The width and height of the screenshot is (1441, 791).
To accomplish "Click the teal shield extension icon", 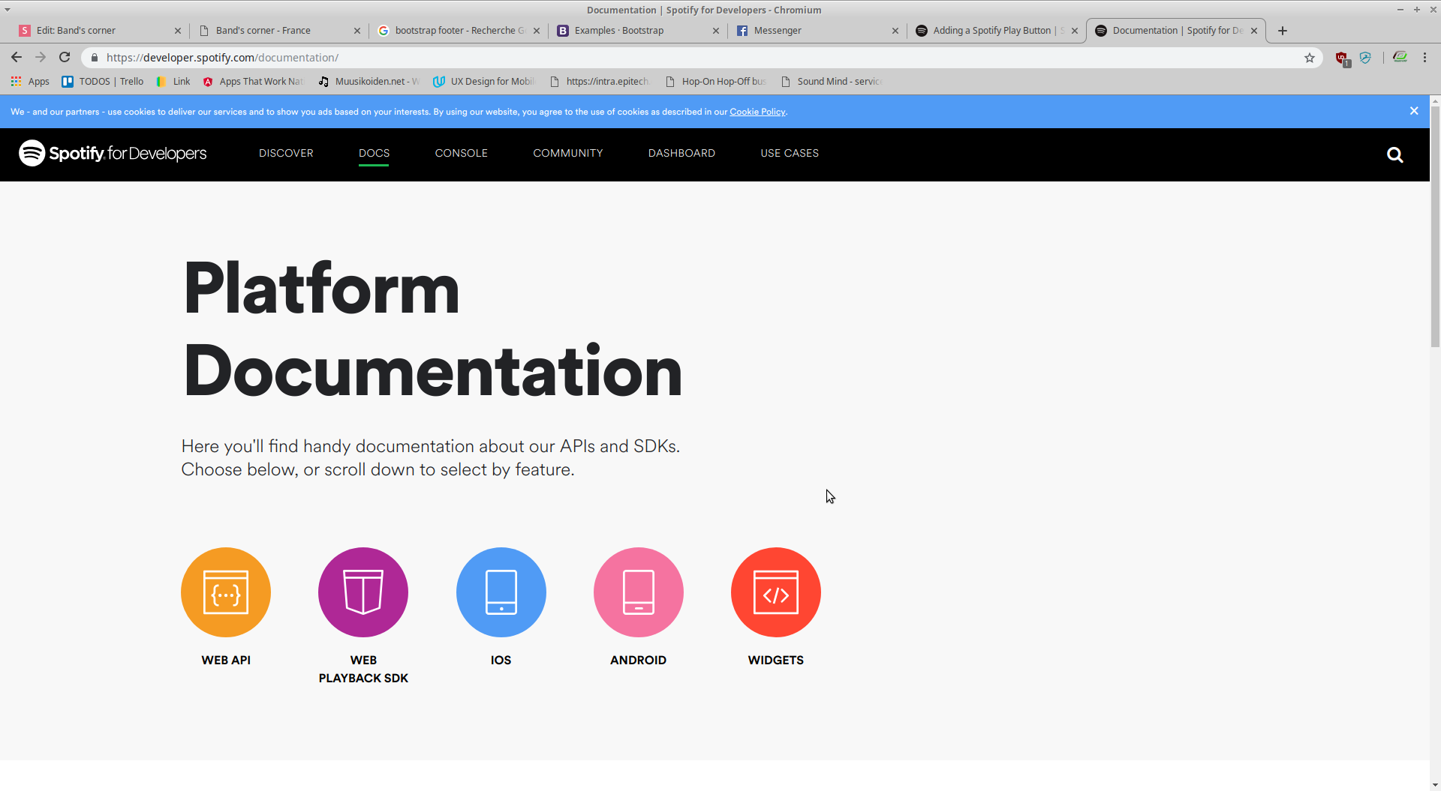I will click(x=1365, y=58).
